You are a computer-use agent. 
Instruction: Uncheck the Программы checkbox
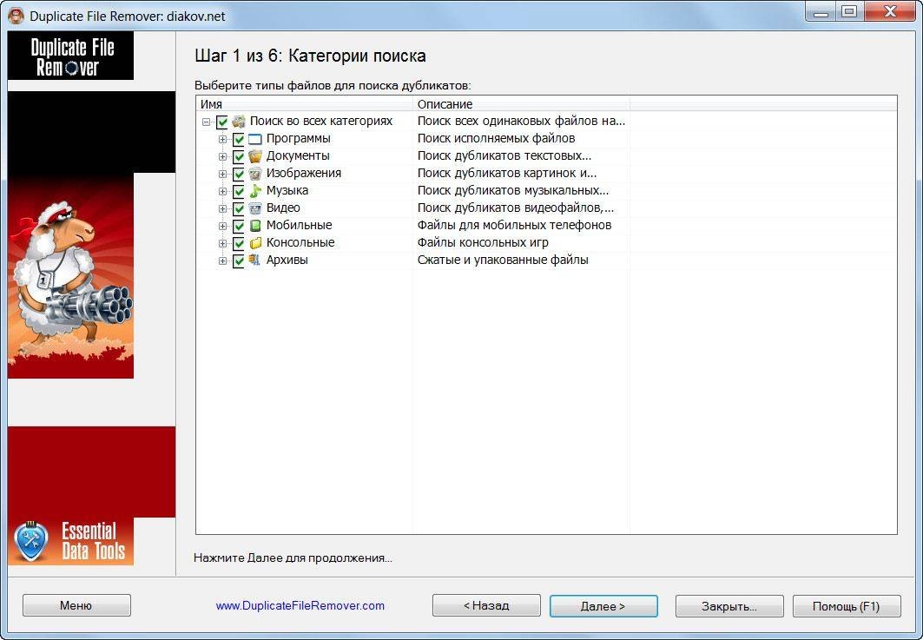(x=239, y=140)
